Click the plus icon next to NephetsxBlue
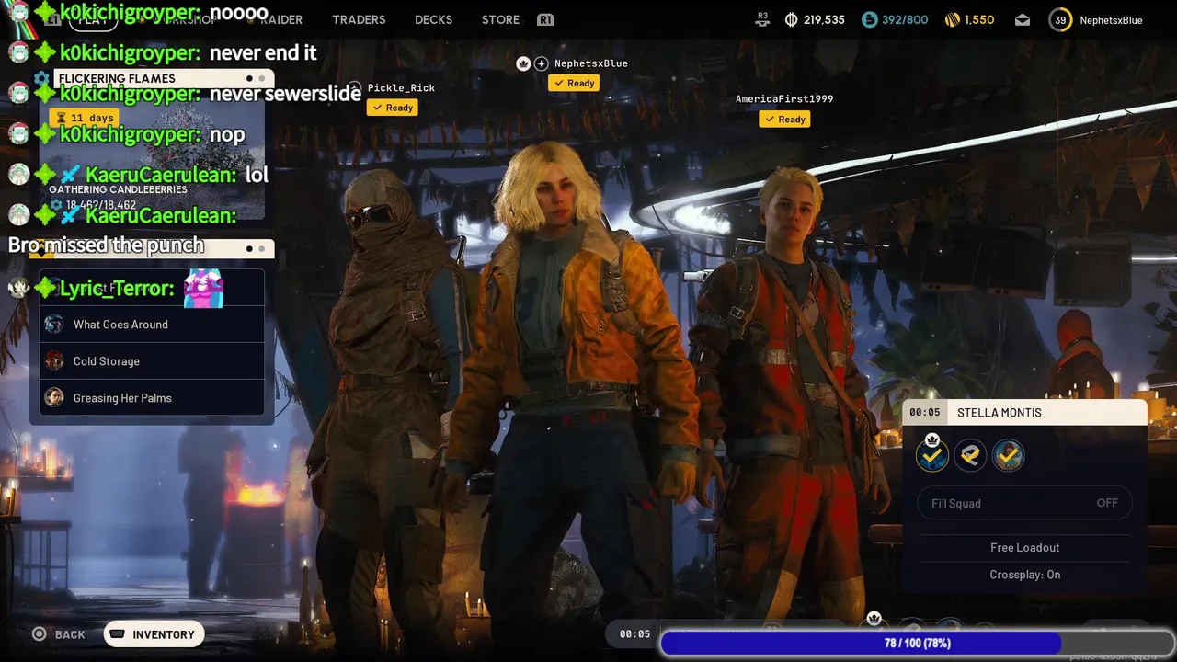The image size is (1177, 662). [542, 63]
